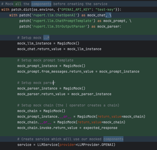This screenshot has width=157, height=150.
Task: Click the highlighted word 'components' in top comment
Action: tap(41, 4)
